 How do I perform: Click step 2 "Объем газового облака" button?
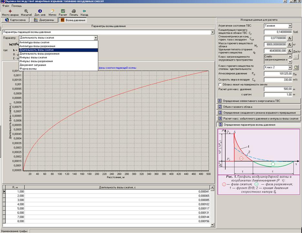pyautogui.click(x=258, y=106)
